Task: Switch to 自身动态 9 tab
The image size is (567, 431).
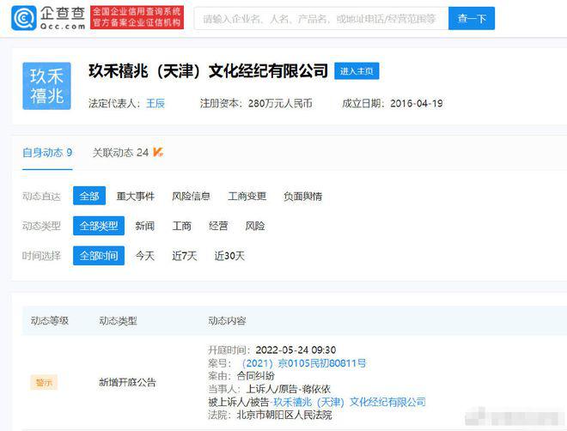Action: pyautogui.click(x=47, y=153)
